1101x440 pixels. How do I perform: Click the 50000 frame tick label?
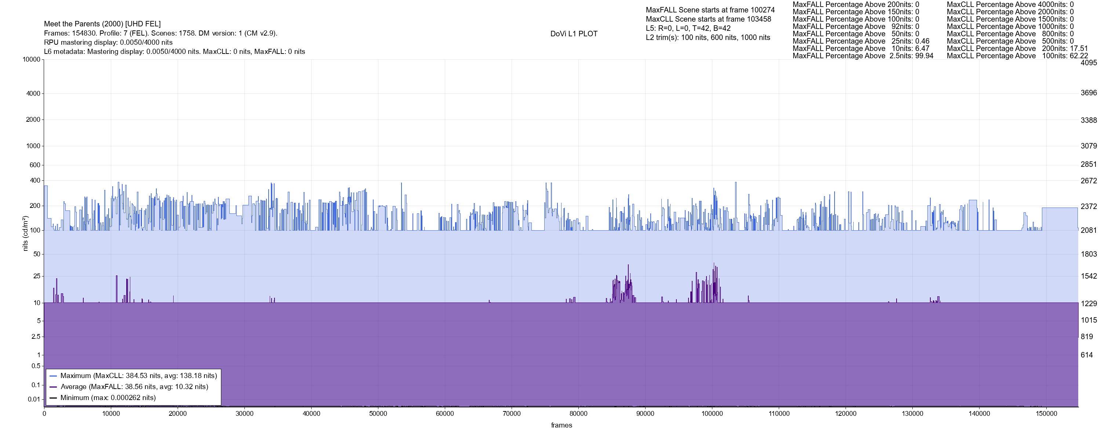[378, 414]
